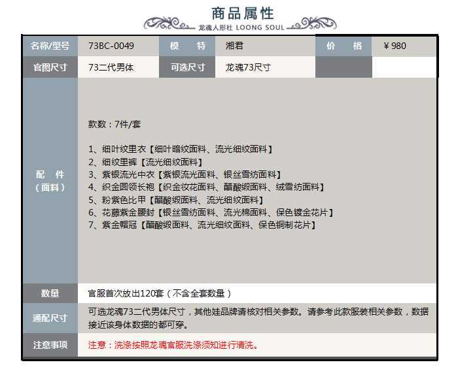This screenshot has height=371, width=458.
Task: Click the 龙魂73尺寸 option text
Action: pyautogui.click(x=248, y=67)
